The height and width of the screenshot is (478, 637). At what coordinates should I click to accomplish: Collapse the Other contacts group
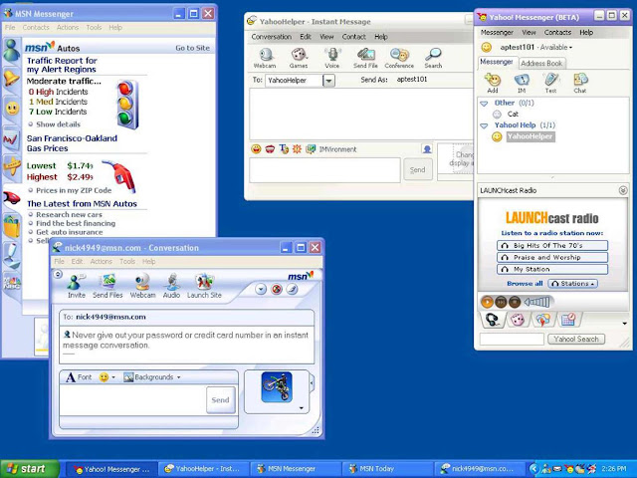tap(484, 104)
